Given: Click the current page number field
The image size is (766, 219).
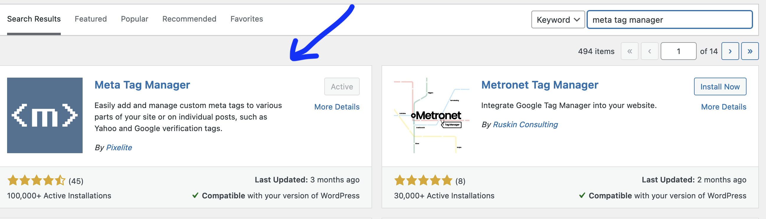Looking at the screenshot, I should pyautogui.click(x=679, y=51).
